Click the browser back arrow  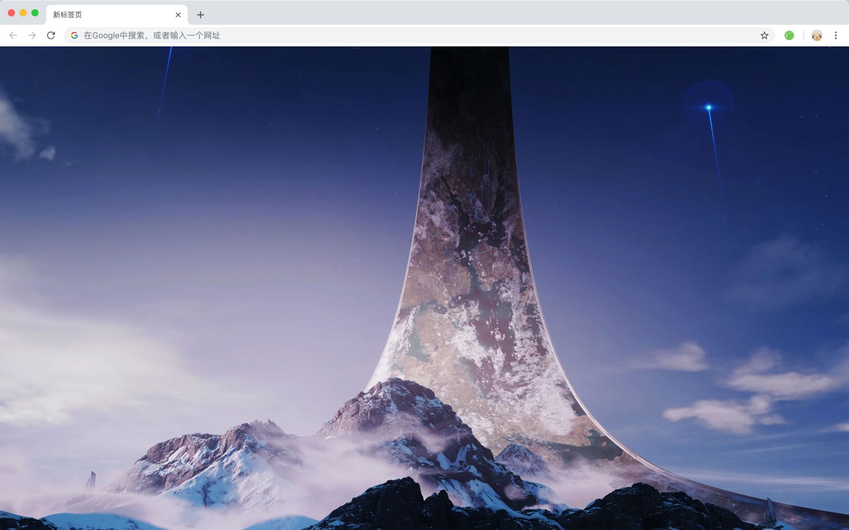[13, 35]
